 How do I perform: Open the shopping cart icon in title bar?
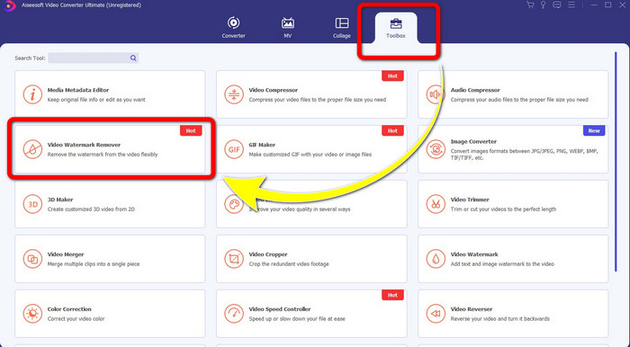point(530,4)
